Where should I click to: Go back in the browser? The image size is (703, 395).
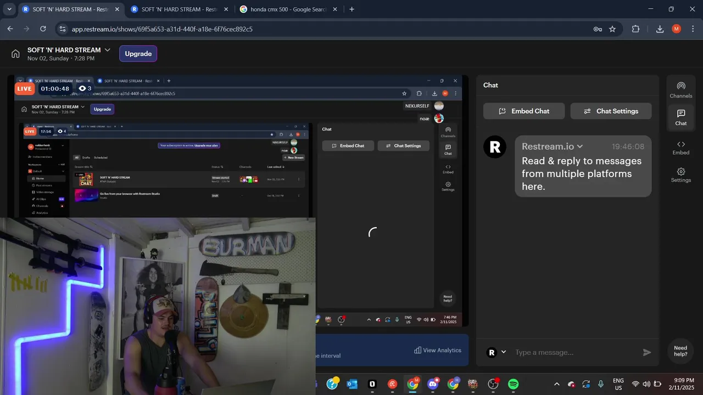pyautogui.click(x=10, y=29)
